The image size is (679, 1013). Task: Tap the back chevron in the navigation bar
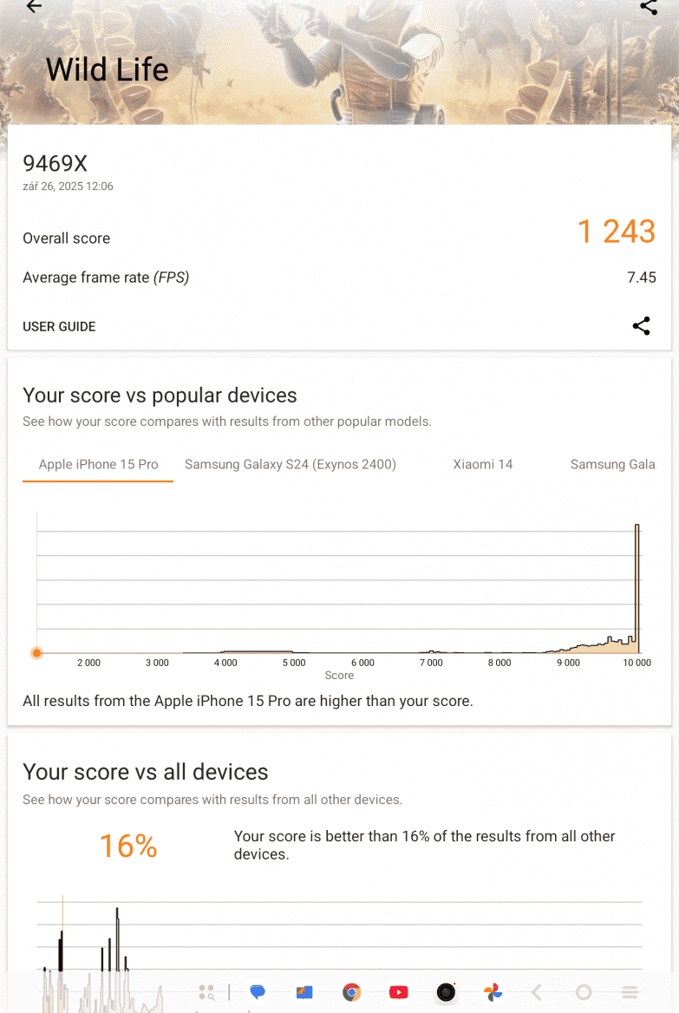click(x=536, y=991)
